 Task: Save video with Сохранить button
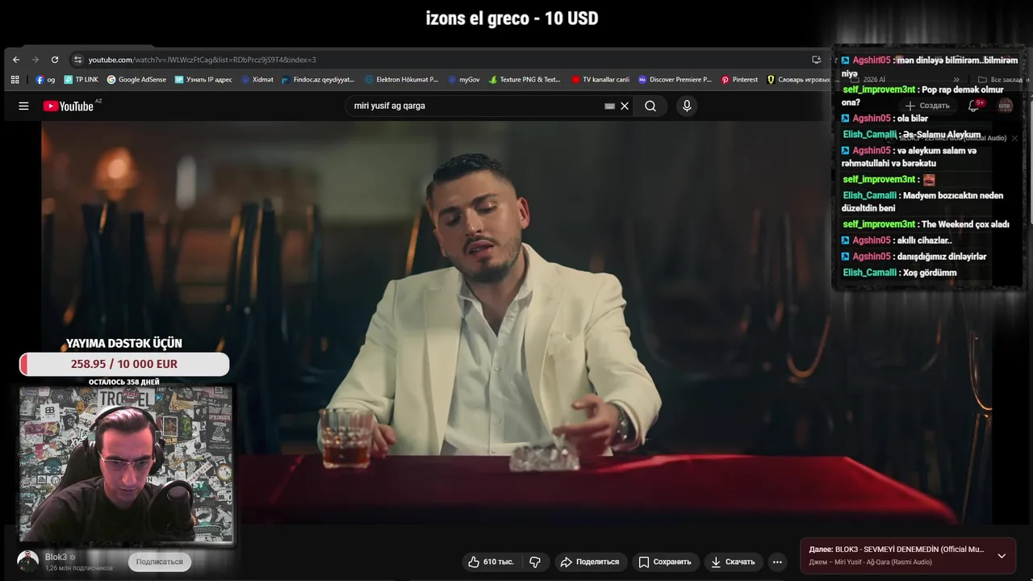(x=665, y=562)
